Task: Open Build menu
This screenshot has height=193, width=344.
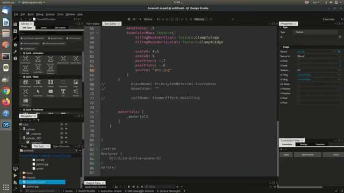Action: [31, 14]
